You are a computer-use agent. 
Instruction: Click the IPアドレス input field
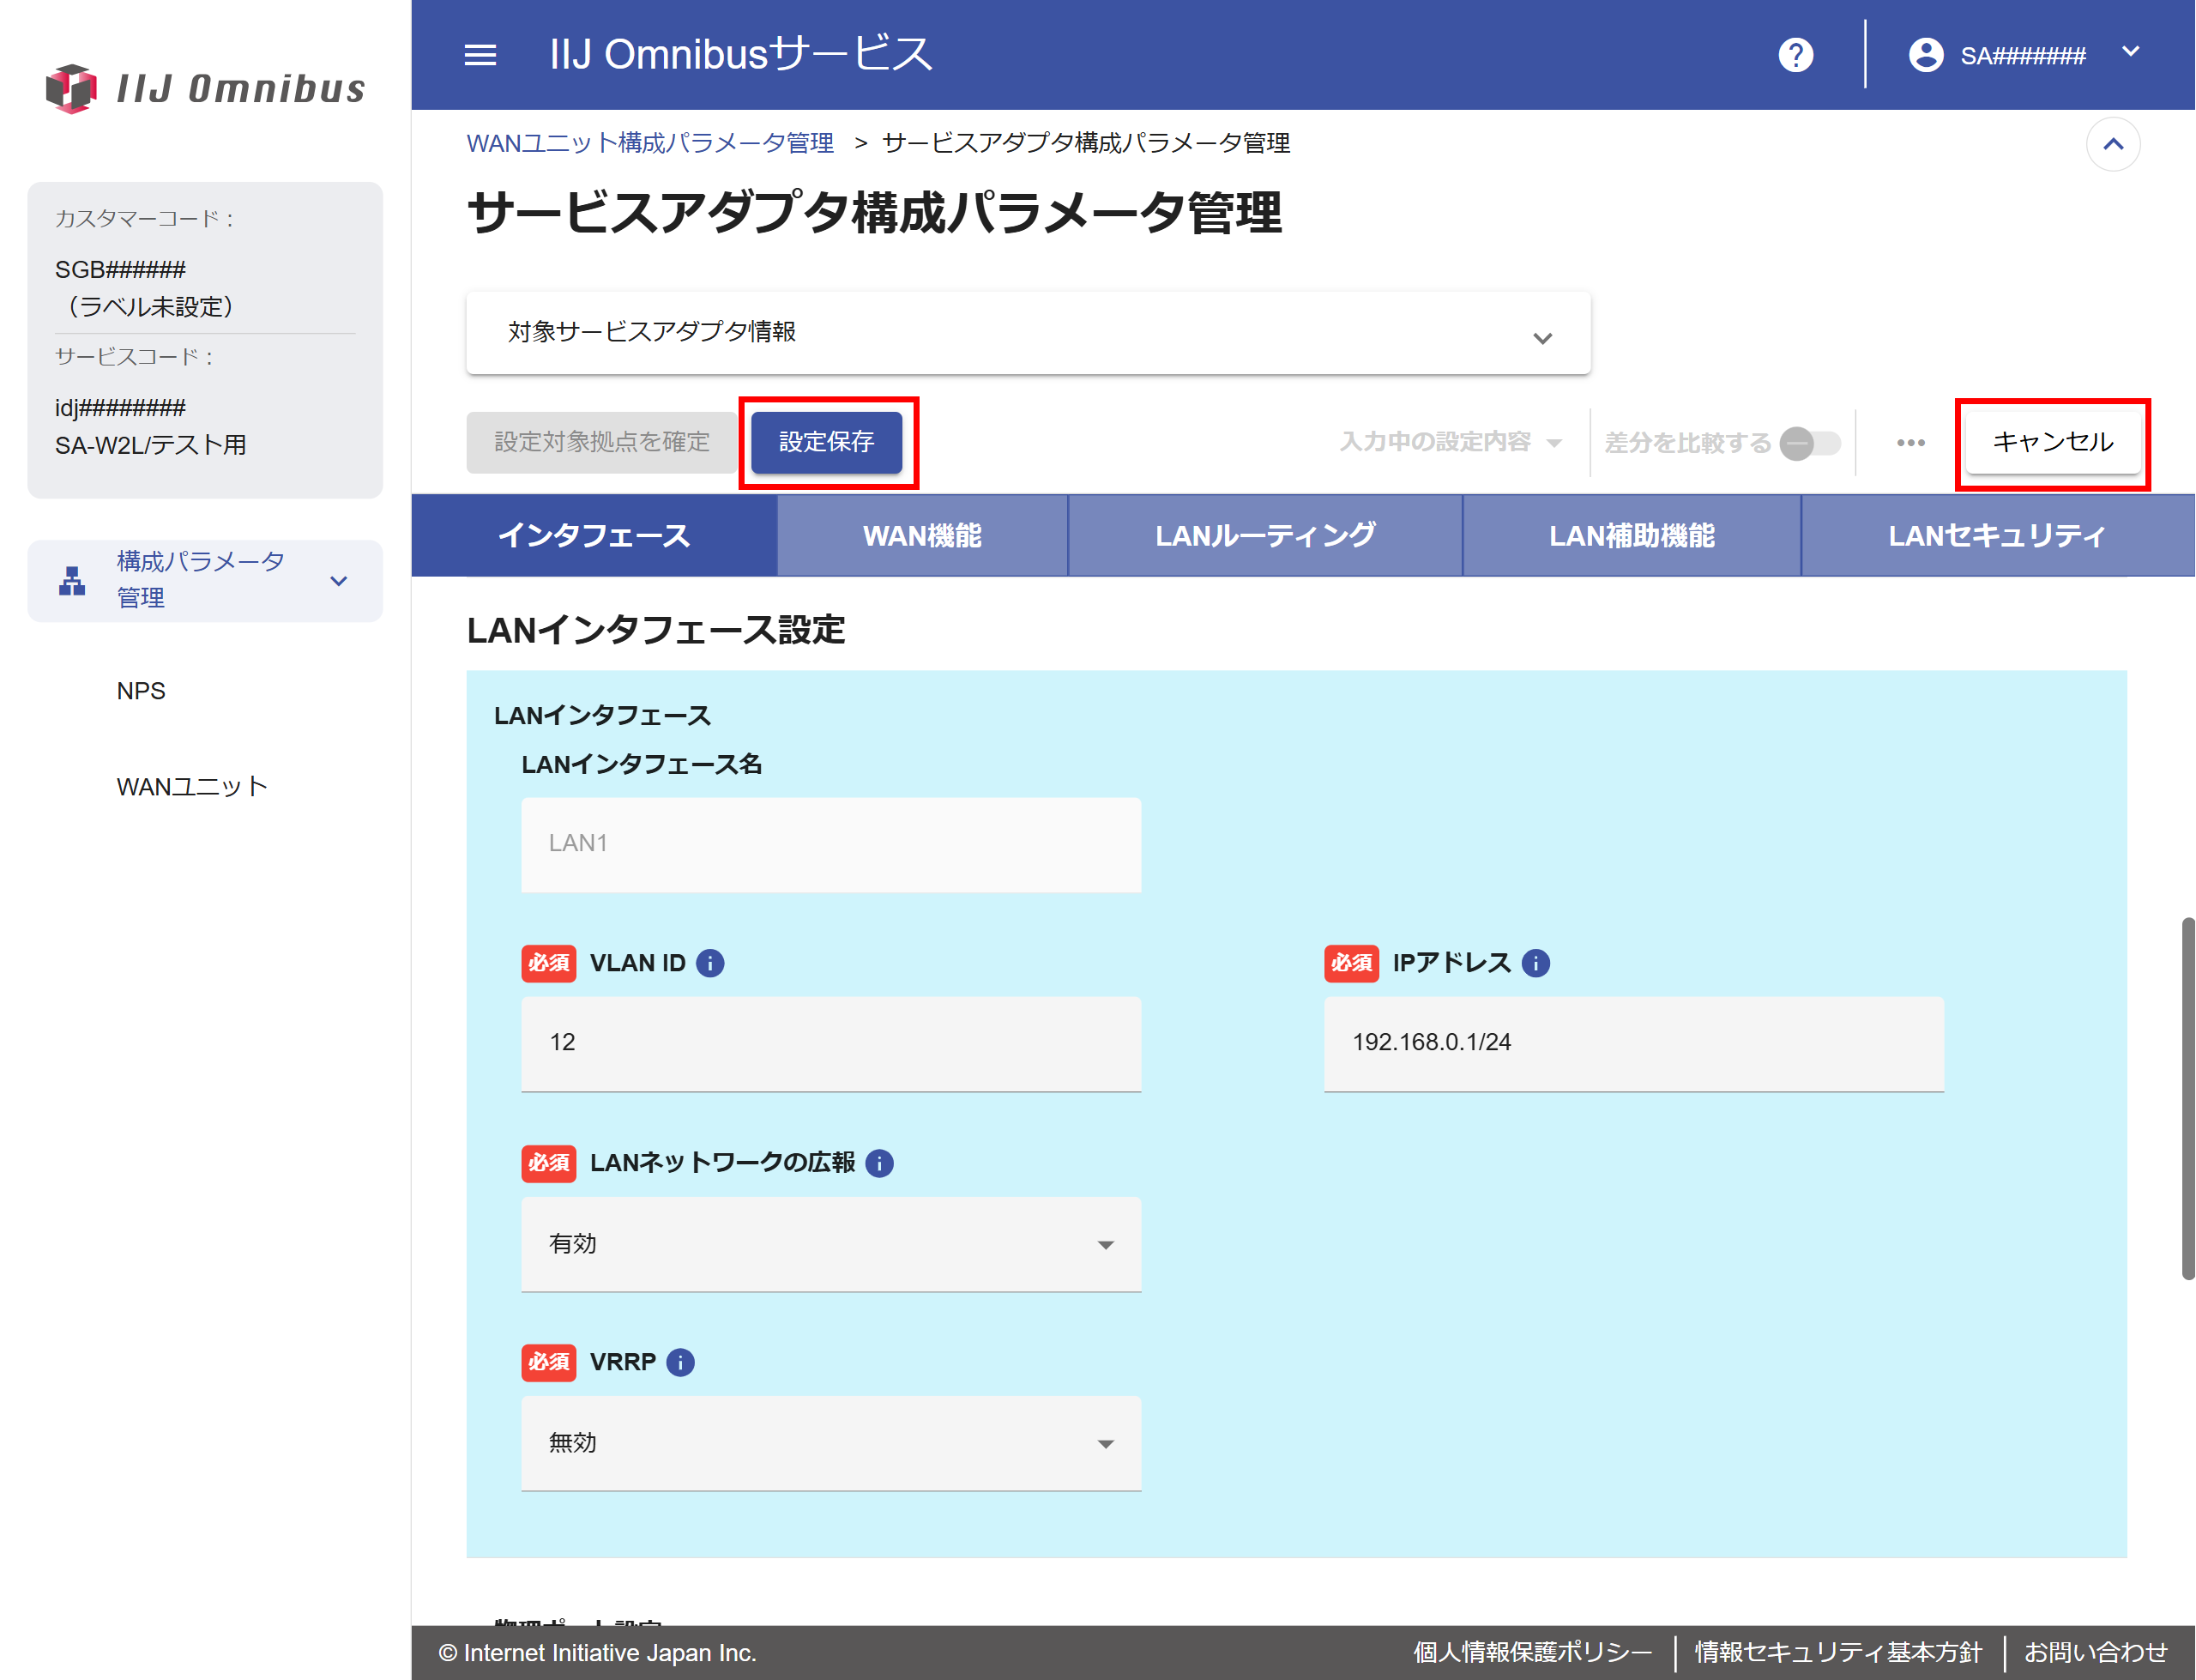(1633, 1043)
